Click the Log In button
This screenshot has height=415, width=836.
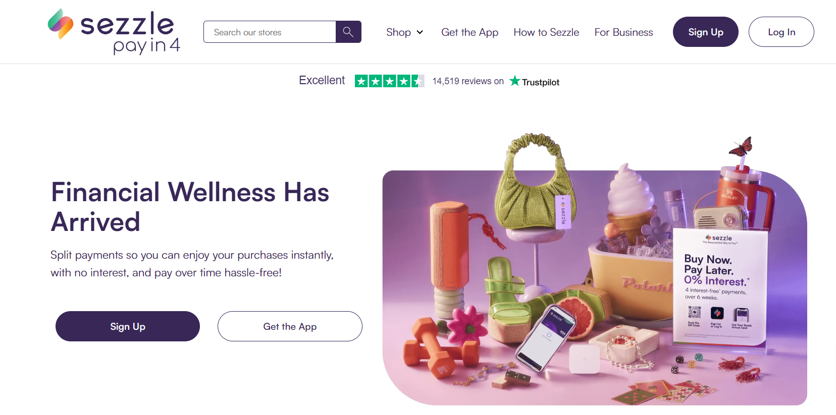[x=781, y=31]
